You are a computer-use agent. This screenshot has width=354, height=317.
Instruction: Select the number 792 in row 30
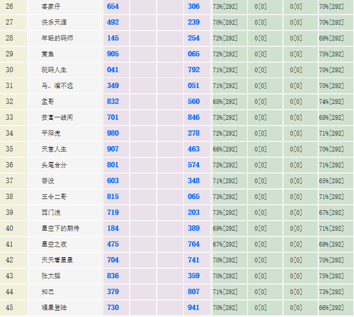tap(194, 70)
